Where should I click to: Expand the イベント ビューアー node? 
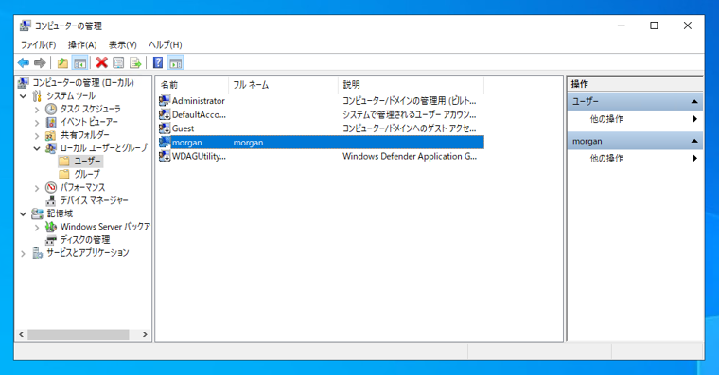[37, 123]
